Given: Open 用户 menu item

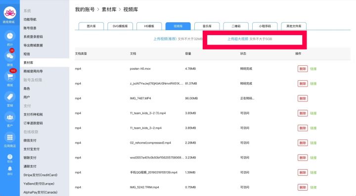Looking at the screenshot, I should click(27, 97).
